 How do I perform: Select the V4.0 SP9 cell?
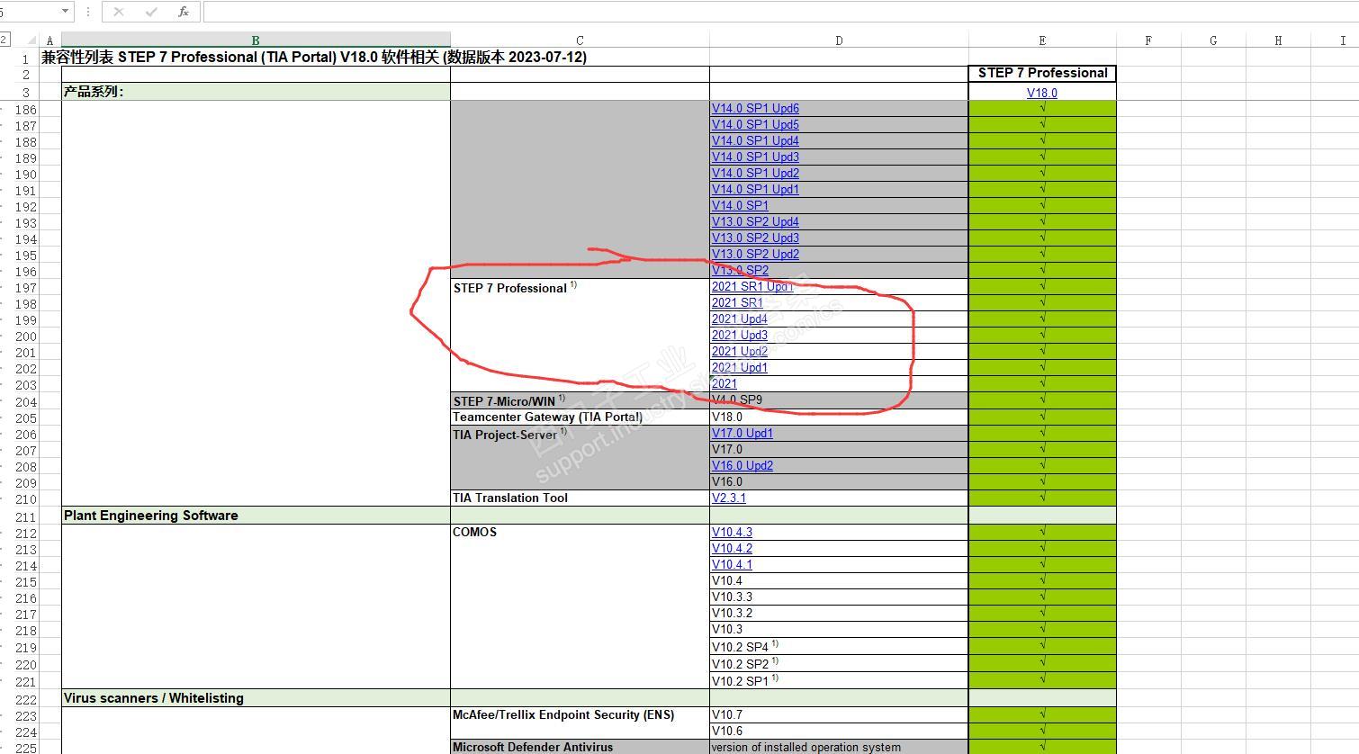click(x=839, y=400)
